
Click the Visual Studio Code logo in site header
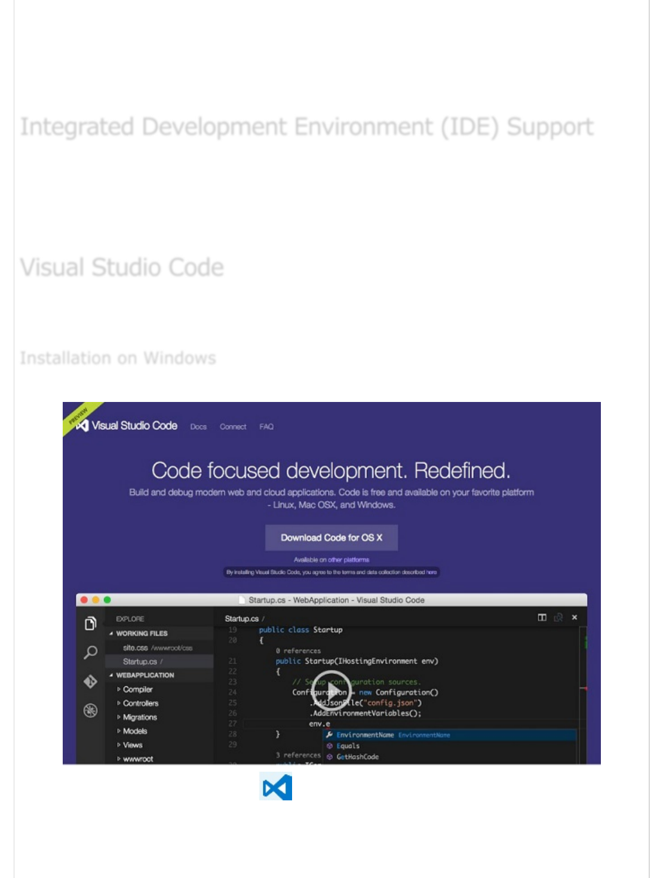coord(128,425)
